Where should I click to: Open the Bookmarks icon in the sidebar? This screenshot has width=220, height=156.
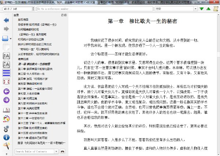(x=6, y=119)
